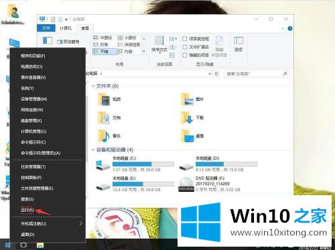This screenshot has height=250, width=335.
Task: Expand the layout gallery more arrow
Action: 144,51
